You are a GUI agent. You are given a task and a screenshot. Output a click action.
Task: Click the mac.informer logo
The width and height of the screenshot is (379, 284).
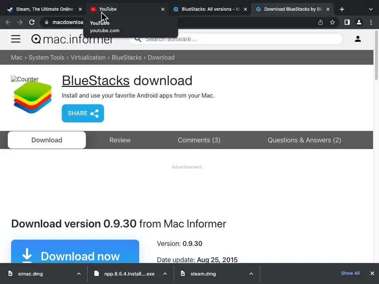point(72,39)
